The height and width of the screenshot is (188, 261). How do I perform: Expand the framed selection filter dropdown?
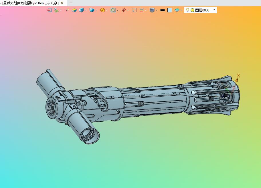pos(118,10)
